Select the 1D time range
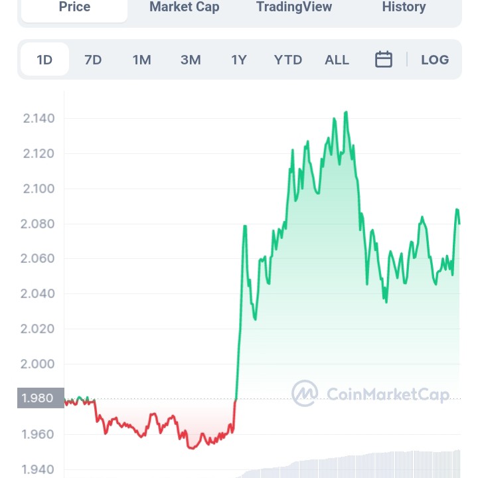This screenshot has height=478, width=478. click(44, 60)
